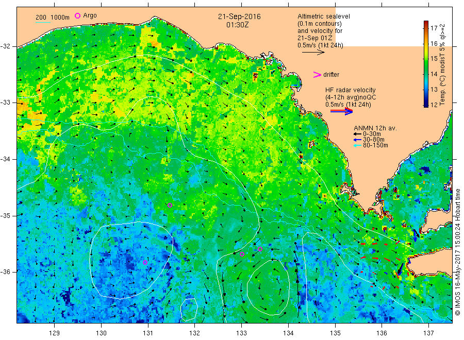Click the 'HF radar velocity' text

click(351, 90)
